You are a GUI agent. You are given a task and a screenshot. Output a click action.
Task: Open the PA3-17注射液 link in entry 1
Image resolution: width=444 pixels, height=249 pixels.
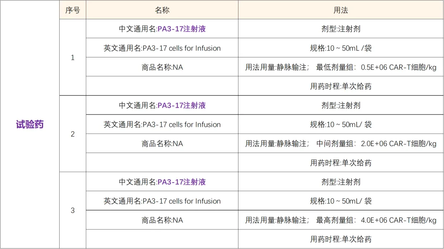182,29
